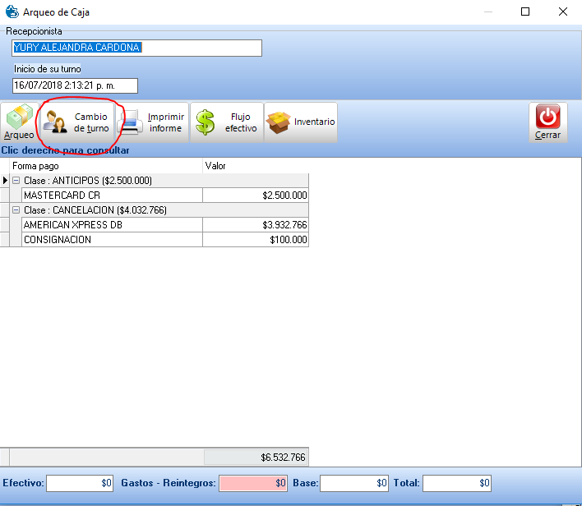Collapse the CANCELACION class group
582x506 pixels.
click(x=16, y=210)
